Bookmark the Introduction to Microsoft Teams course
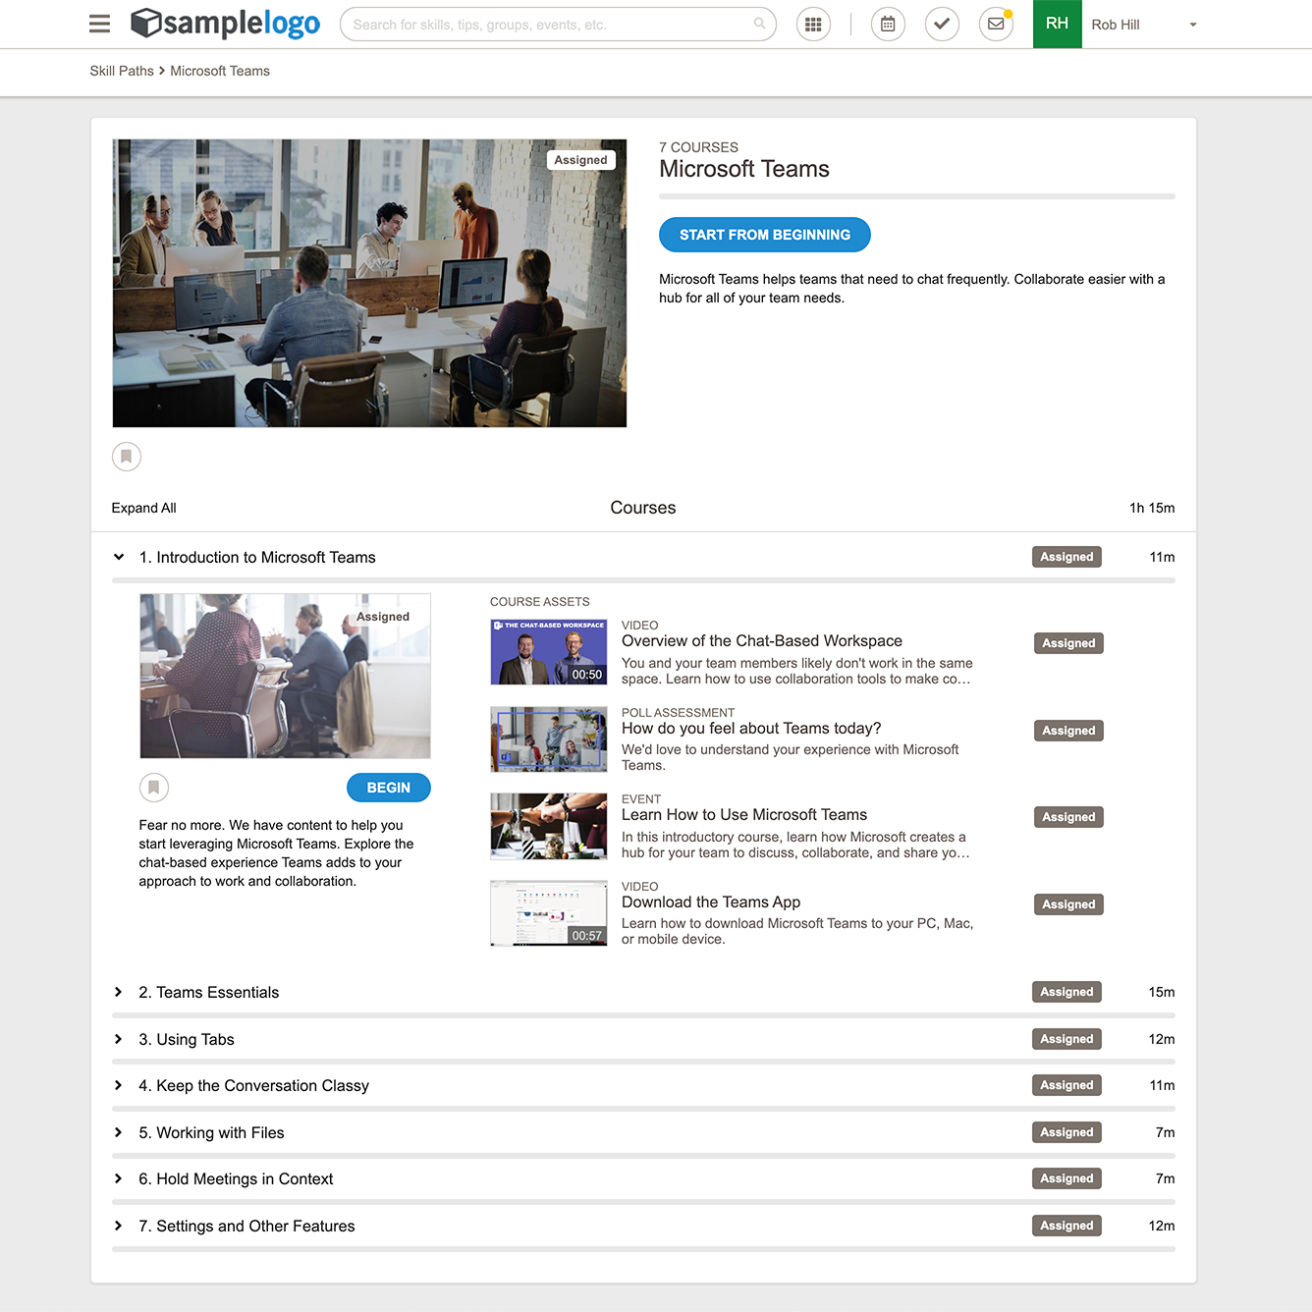The width and height of the screenshot is (1312, 1312). (x=154, y=787)
